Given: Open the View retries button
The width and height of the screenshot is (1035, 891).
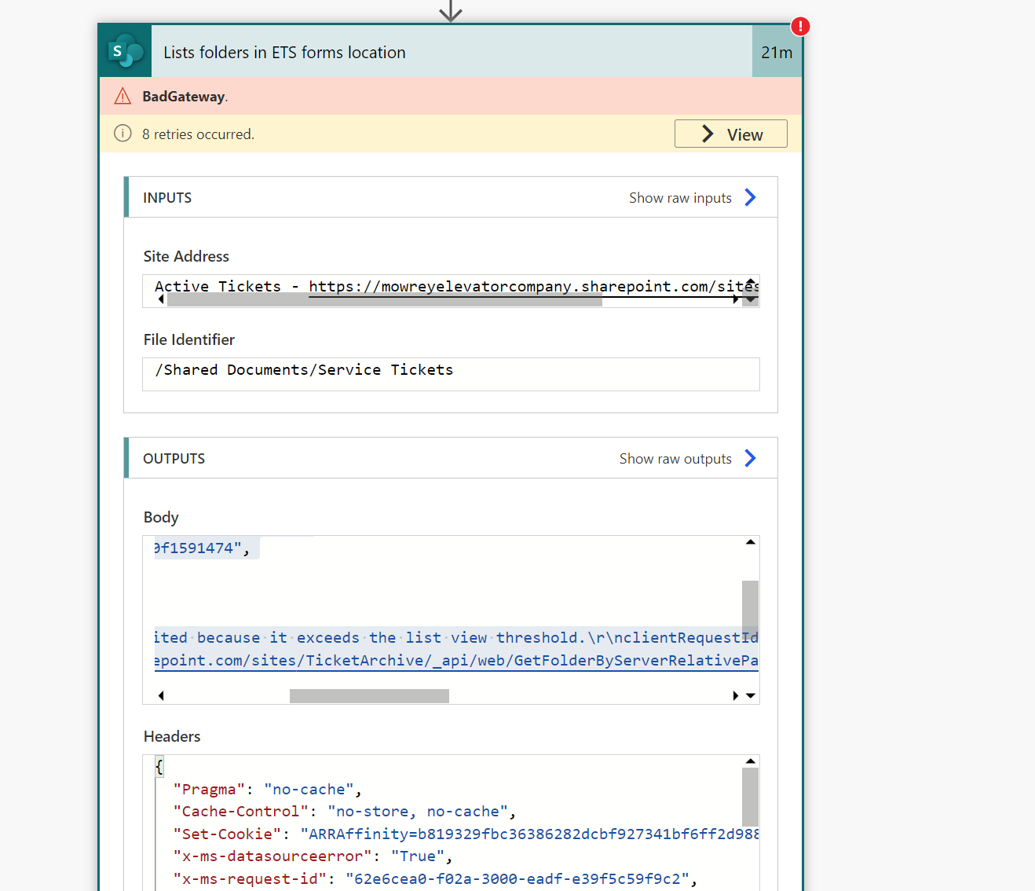Looking at the screenshot, I should click(730, 134).
